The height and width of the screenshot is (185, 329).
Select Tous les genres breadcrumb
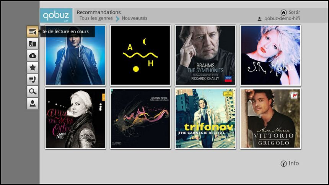(x=96, y=18)
